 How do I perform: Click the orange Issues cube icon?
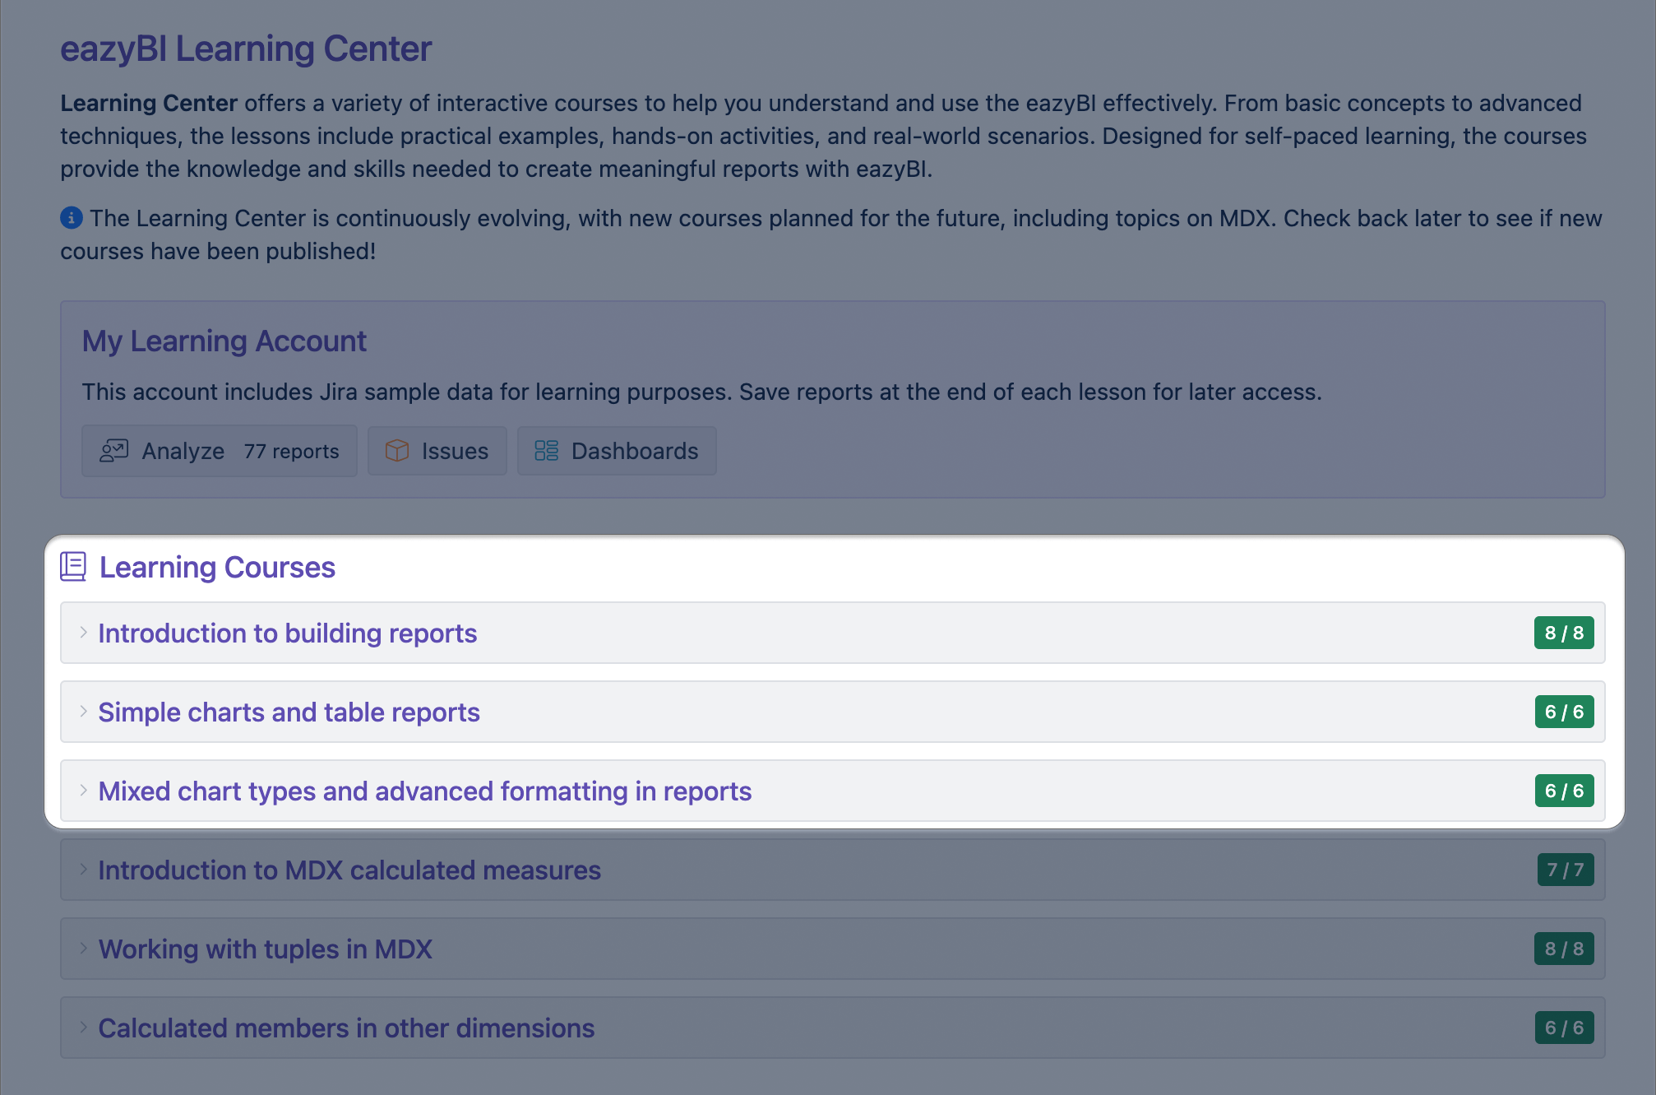pyautogui.click(x=397, y=451)
